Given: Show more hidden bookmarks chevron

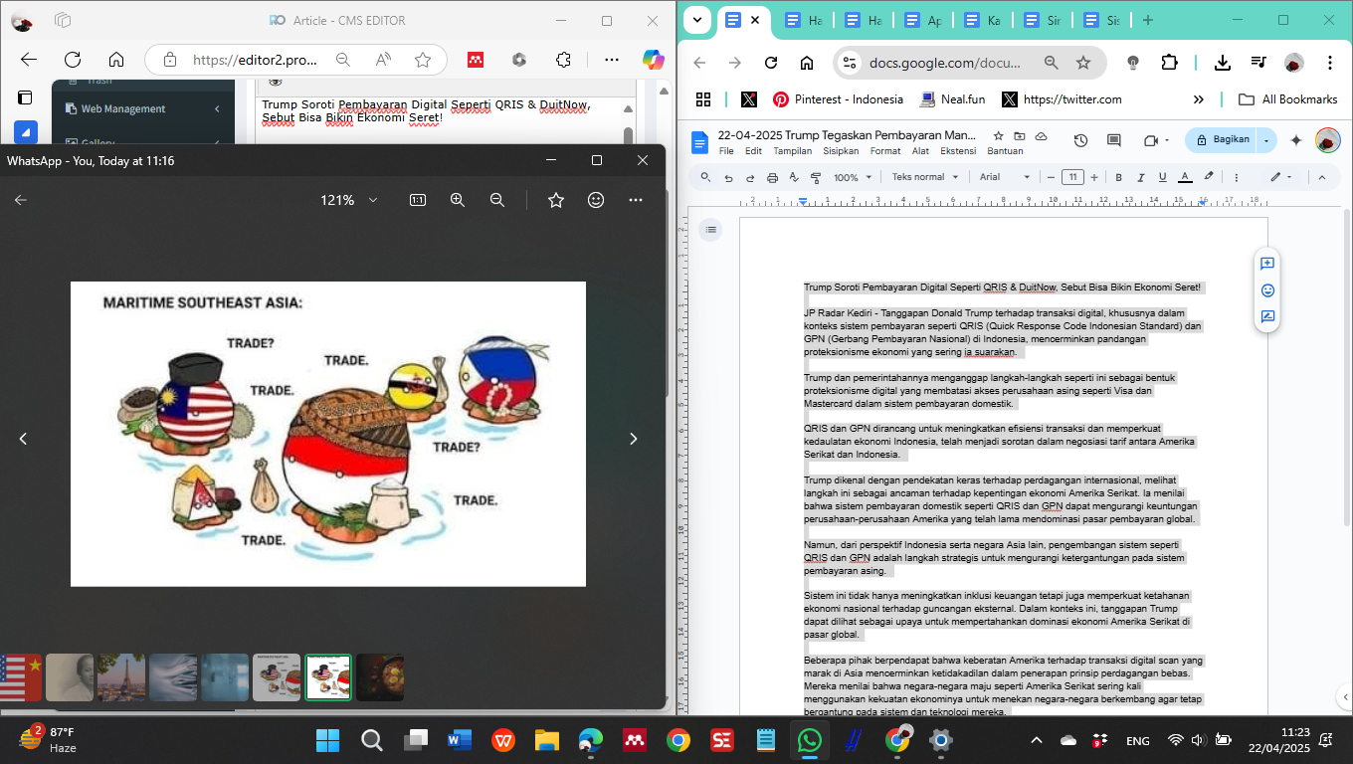Looking at the screenshot, I should click(x=1199, y=99).
